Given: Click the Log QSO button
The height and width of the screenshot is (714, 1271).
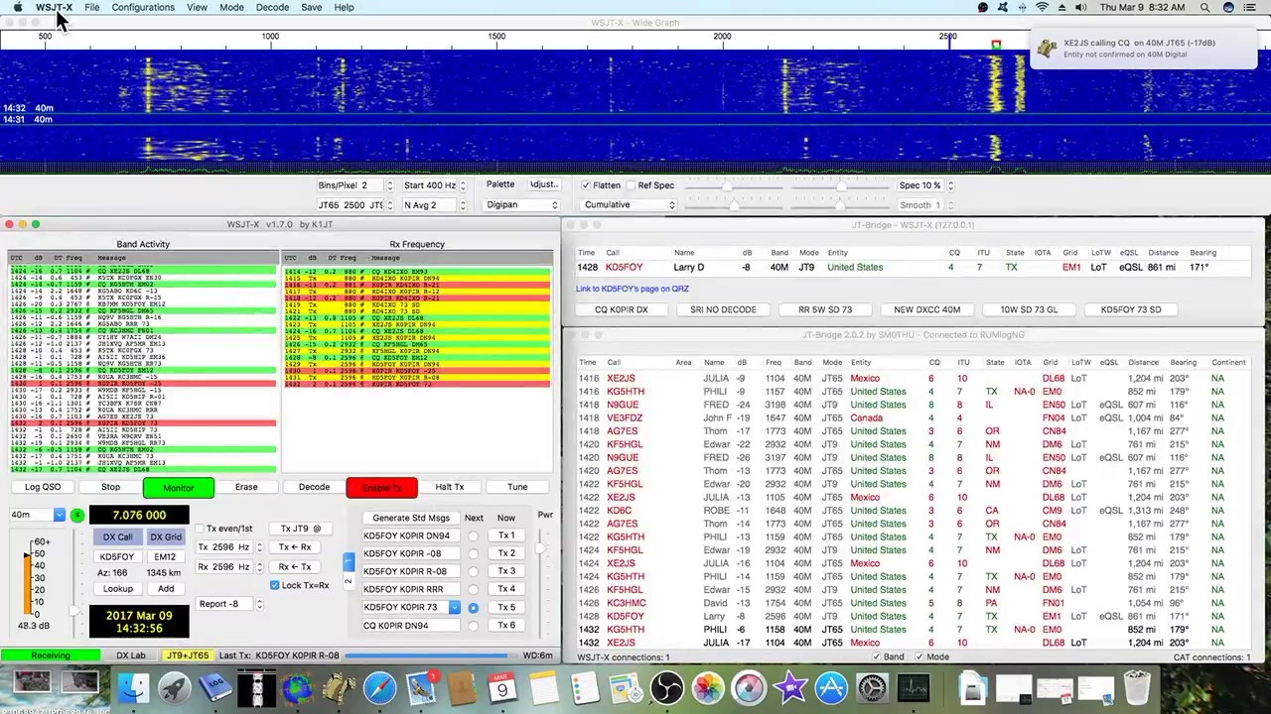Looking at the screenshot, I should coord(43,487).
